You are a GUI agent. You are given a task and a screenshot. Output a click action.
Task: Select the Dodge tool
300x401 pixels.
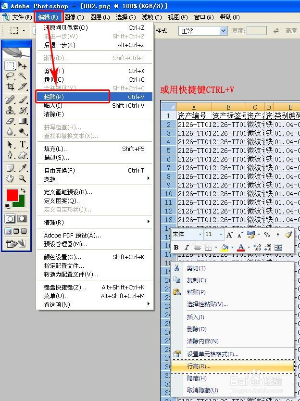[x=23, y=131]
